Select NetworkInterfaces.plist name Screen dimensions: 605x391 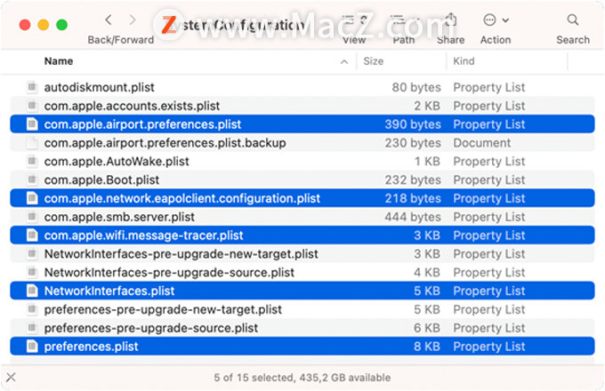coord(109,291)
